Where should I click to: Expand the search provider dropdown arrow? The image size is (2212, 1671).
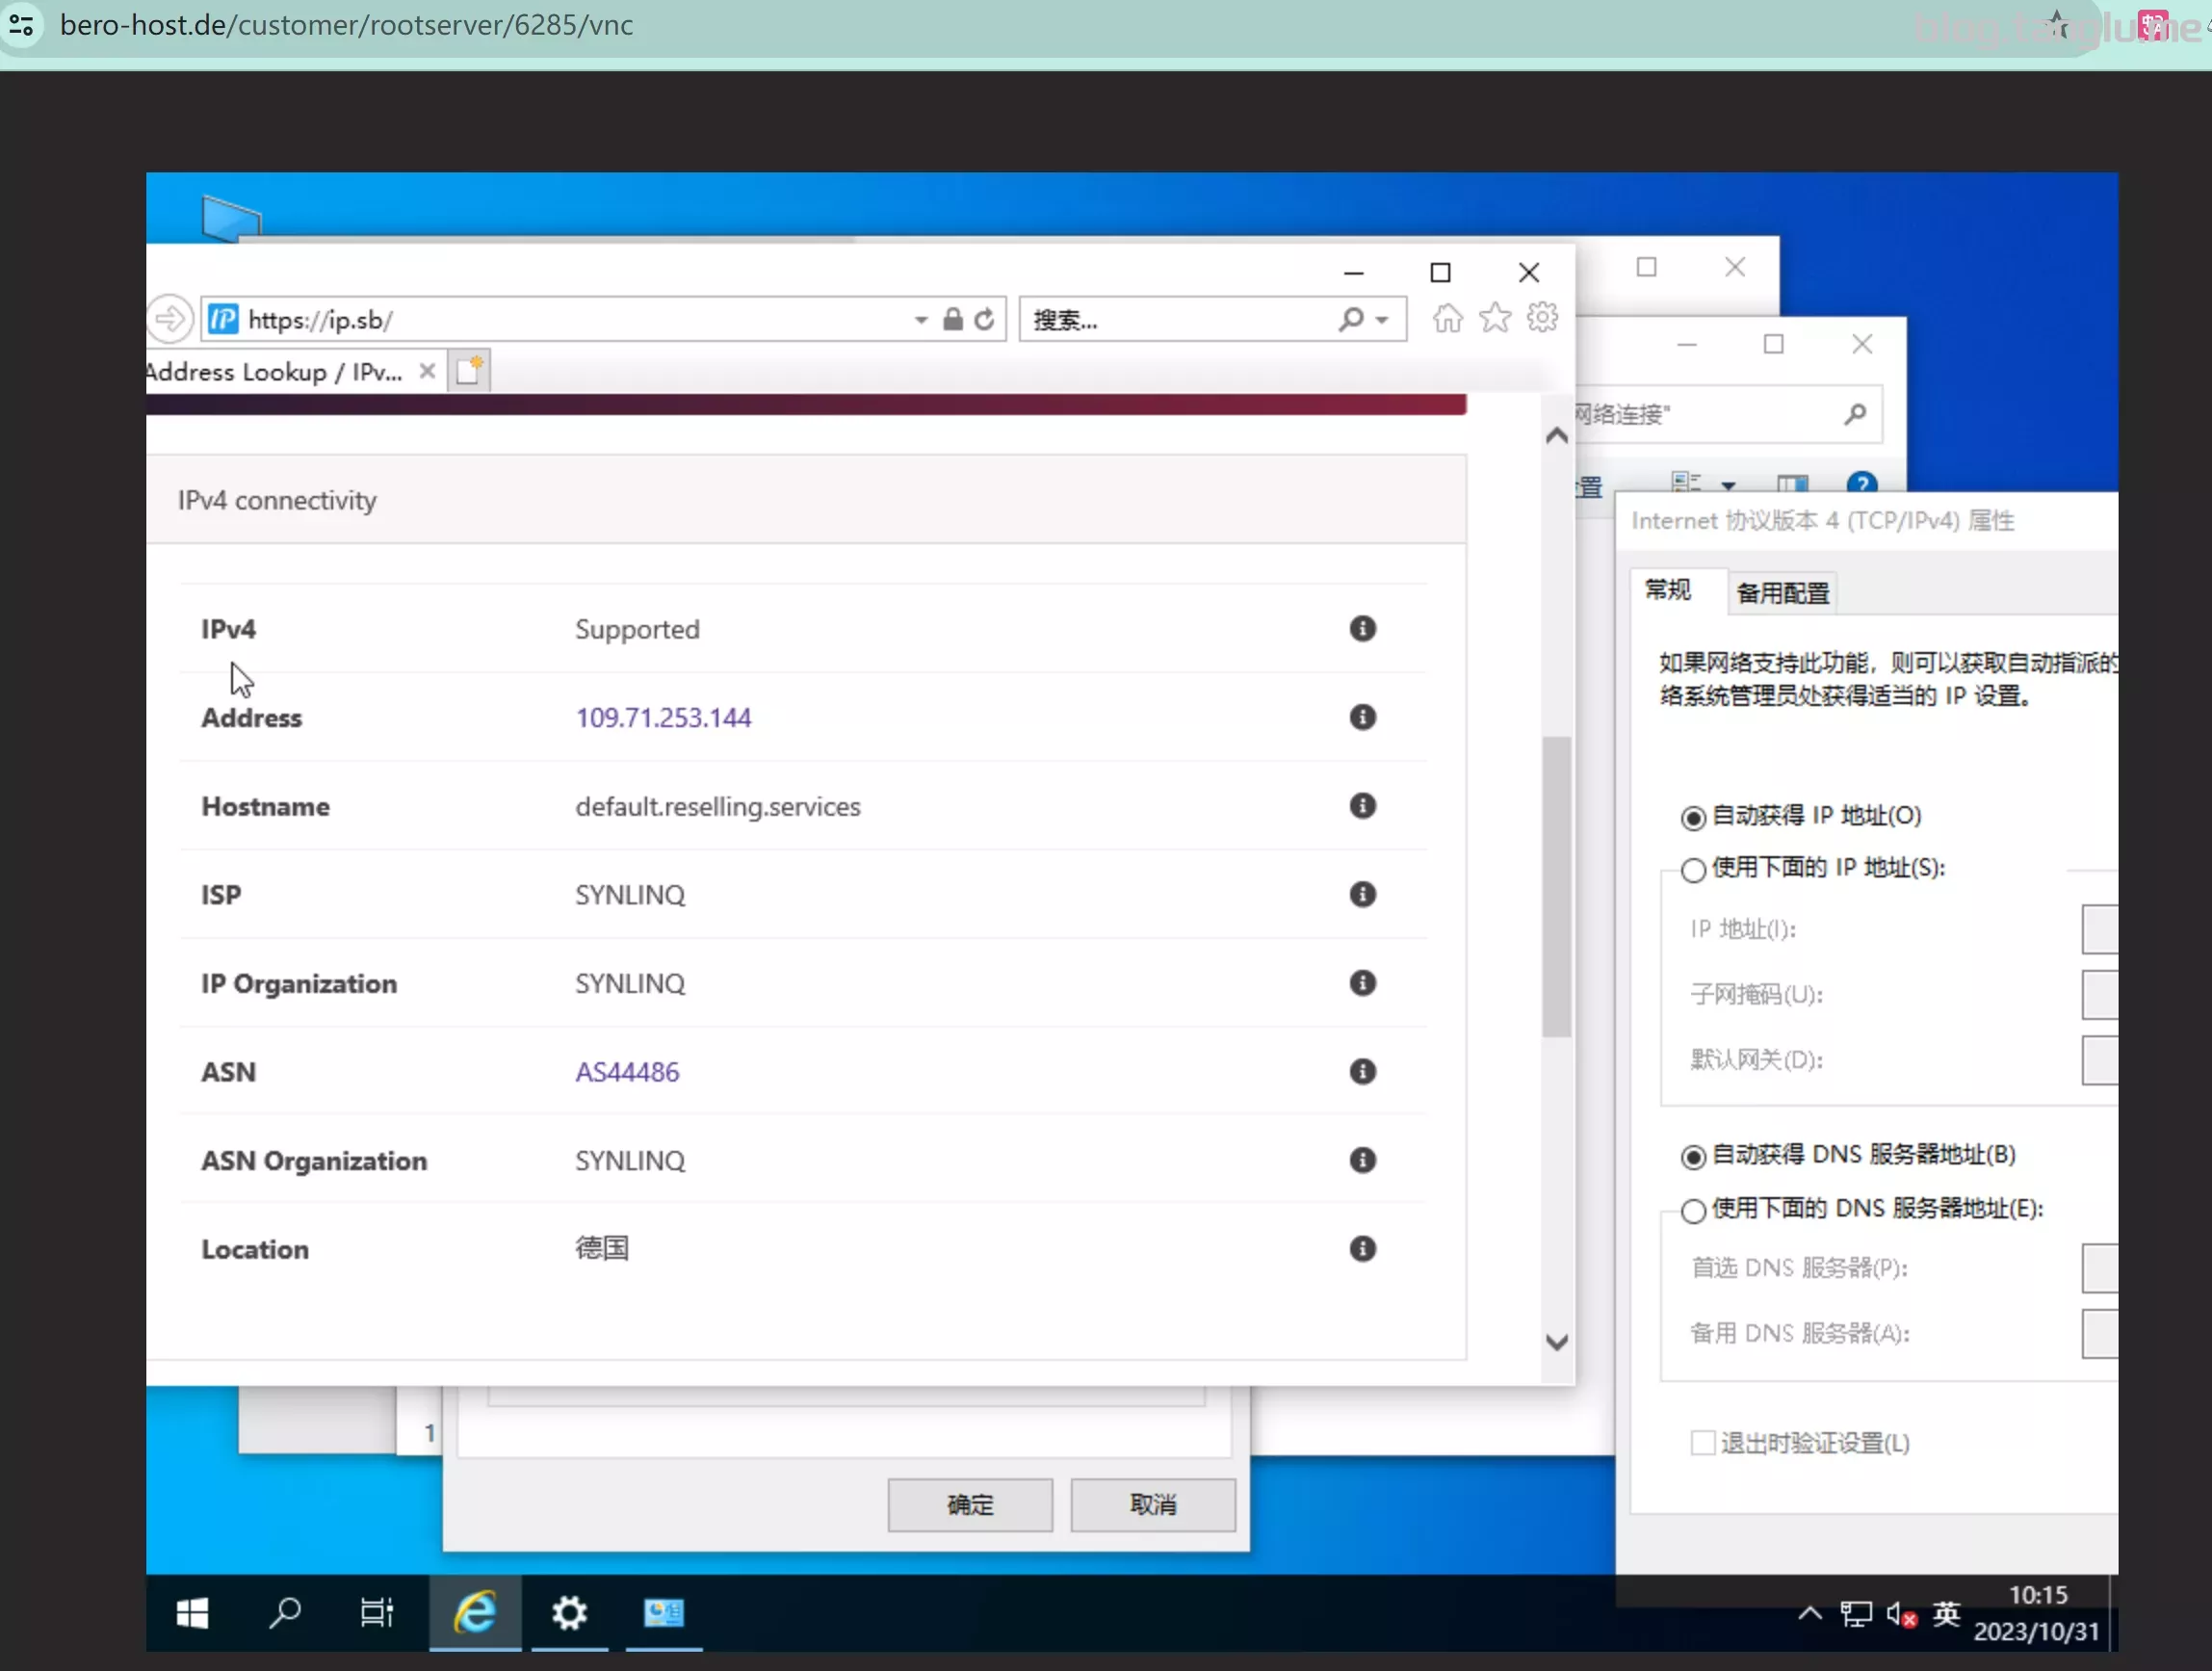coord(1382,321)
